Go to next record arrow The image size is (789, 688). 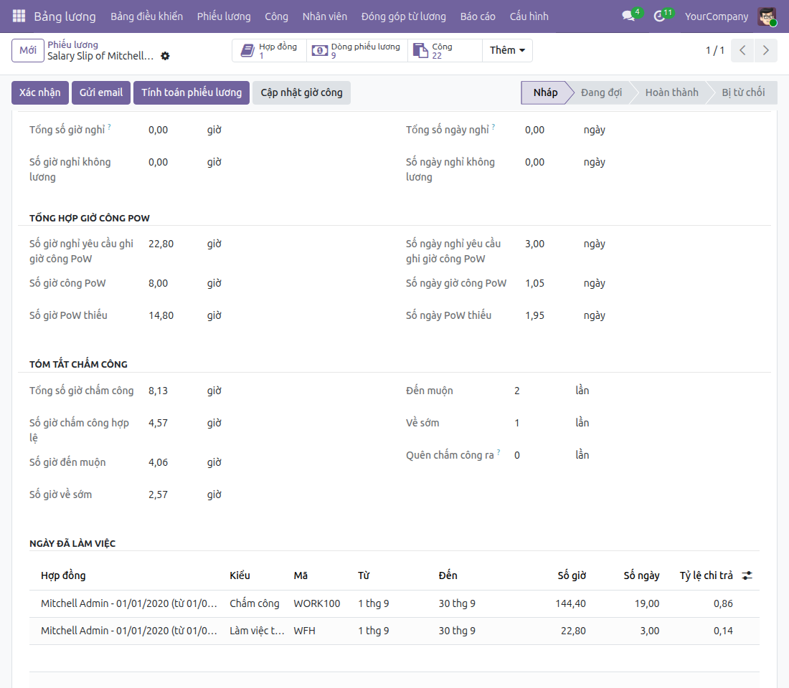pos(766,50)
